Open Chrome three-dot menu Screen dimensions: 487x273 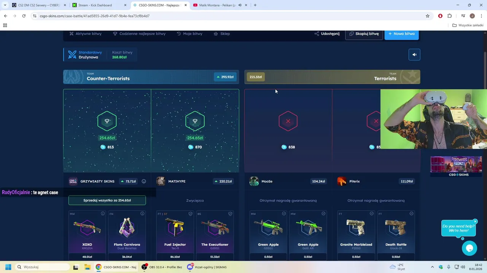point(481,16)
